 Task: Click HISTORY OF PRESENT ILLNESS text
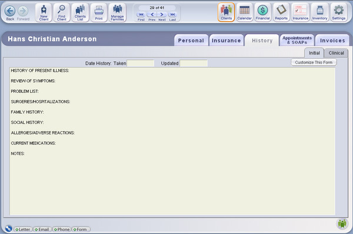coord(40,71)
